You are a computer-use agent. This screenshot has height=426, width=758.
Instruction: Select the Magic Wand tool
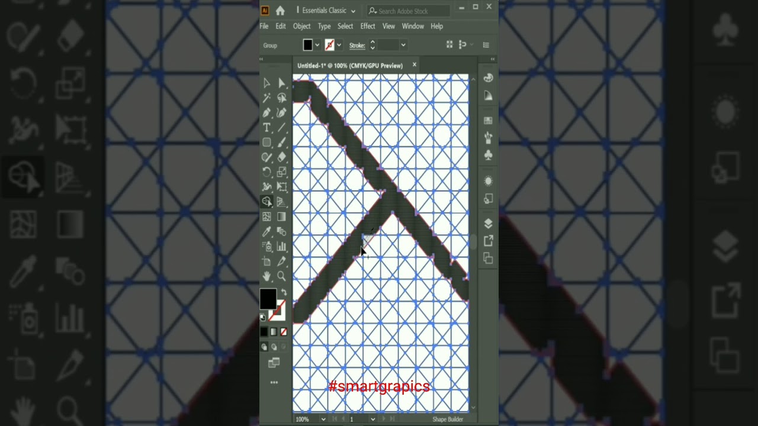coord(266,98)
